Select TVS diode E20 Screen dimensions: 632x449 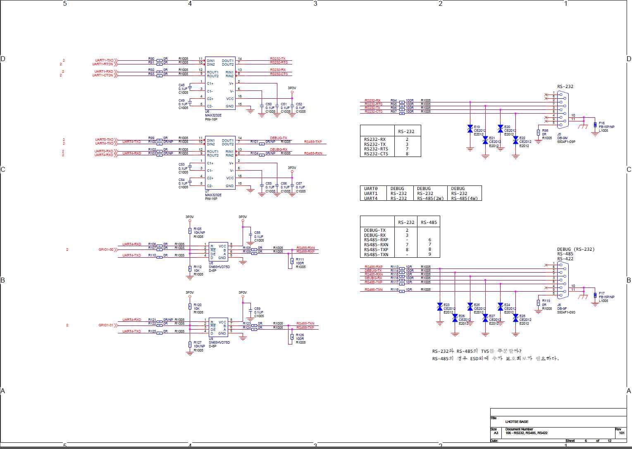tap(500, 129)
